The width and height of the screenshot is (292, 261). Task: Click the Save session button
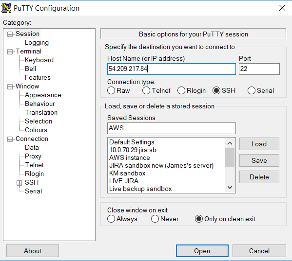259,160
